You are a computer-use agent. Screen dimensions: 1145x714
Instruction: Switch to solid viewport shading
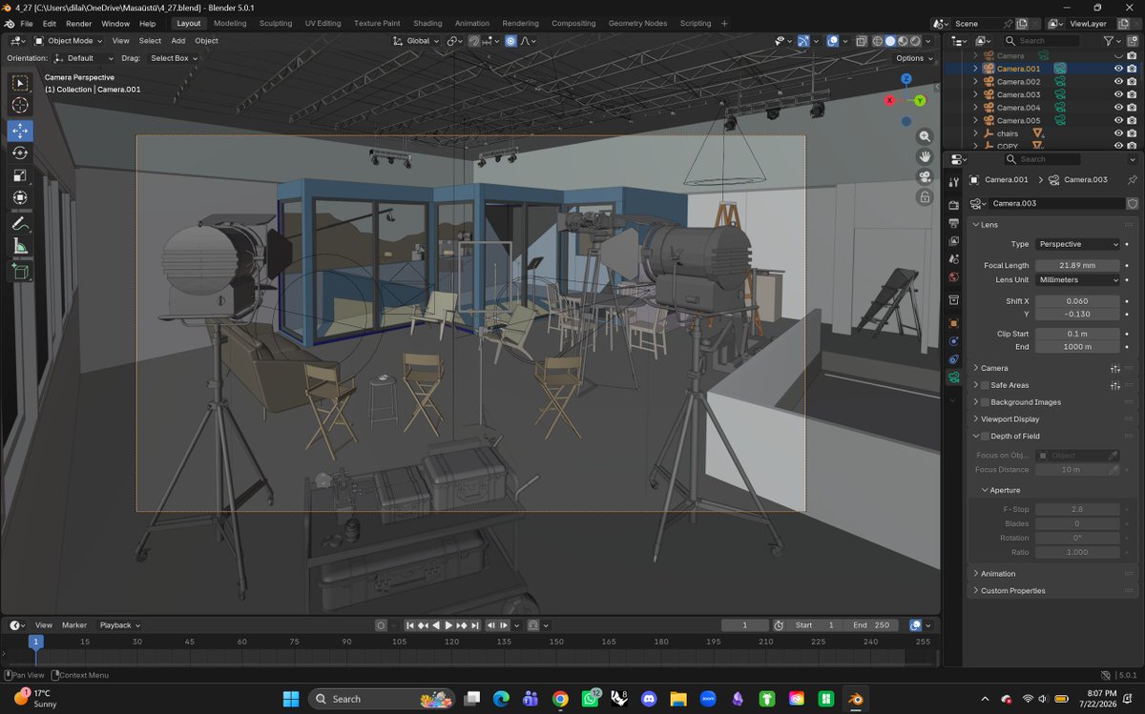coord(889,41)
